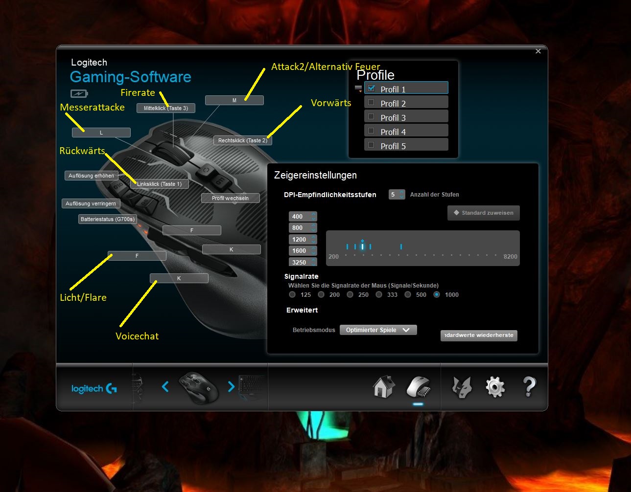Enable the Profil 2 checkbox
Image resolution: width=631 pixels, height=492 pixels.
click(371, 103)
